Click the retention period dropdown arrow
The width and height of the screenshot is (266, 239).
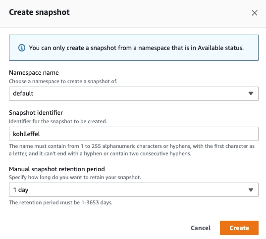[251, 190]
